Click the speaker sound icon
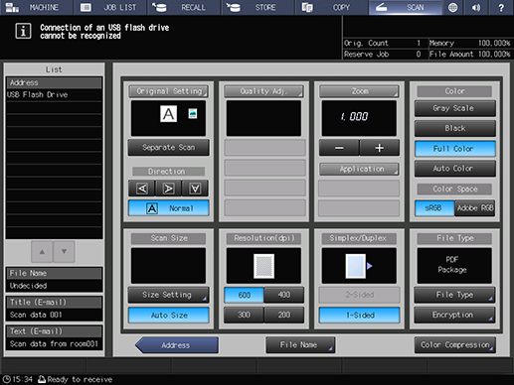514x385 pixels. (476, 7)
